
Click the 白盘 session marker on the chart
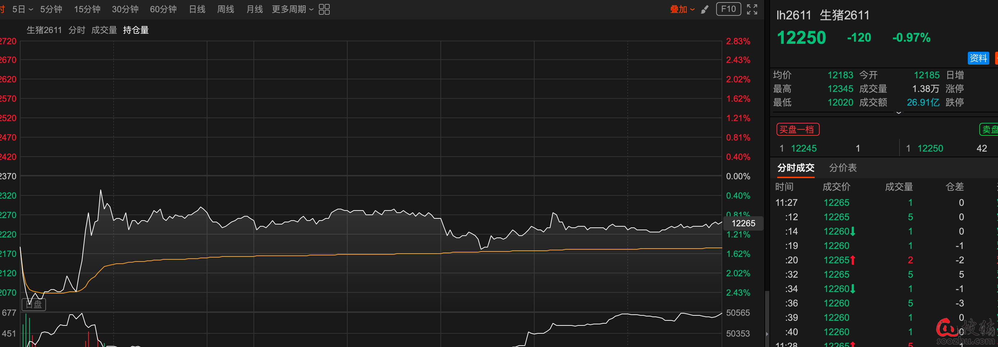pos(34,304)
